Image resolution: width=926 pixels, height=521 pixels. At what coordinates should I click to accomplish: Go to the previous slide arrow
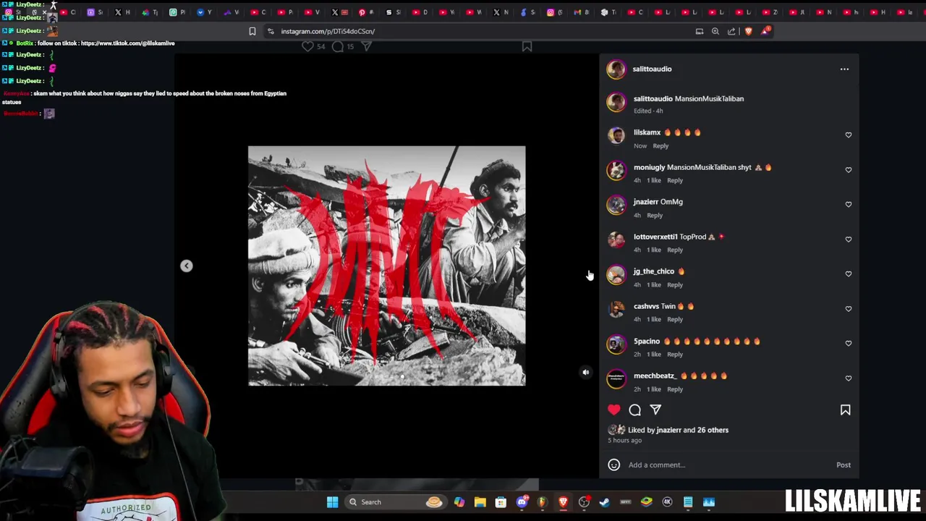tap(187, 266)
